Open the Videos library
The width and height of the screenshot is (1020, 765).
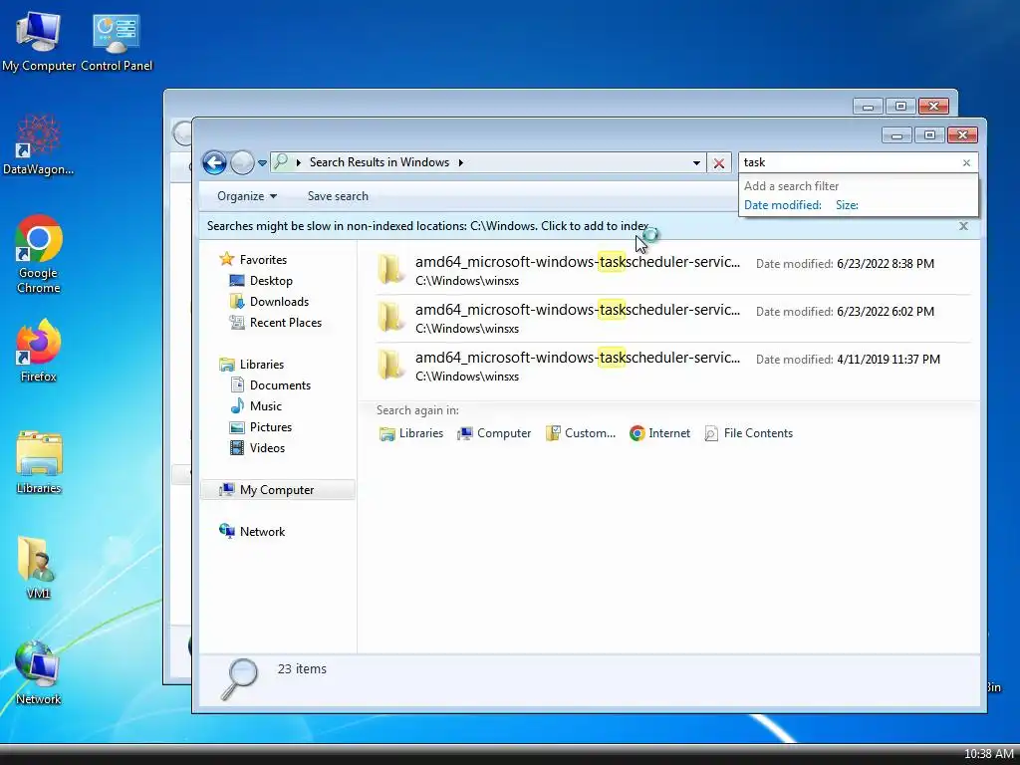pos(258,448)
